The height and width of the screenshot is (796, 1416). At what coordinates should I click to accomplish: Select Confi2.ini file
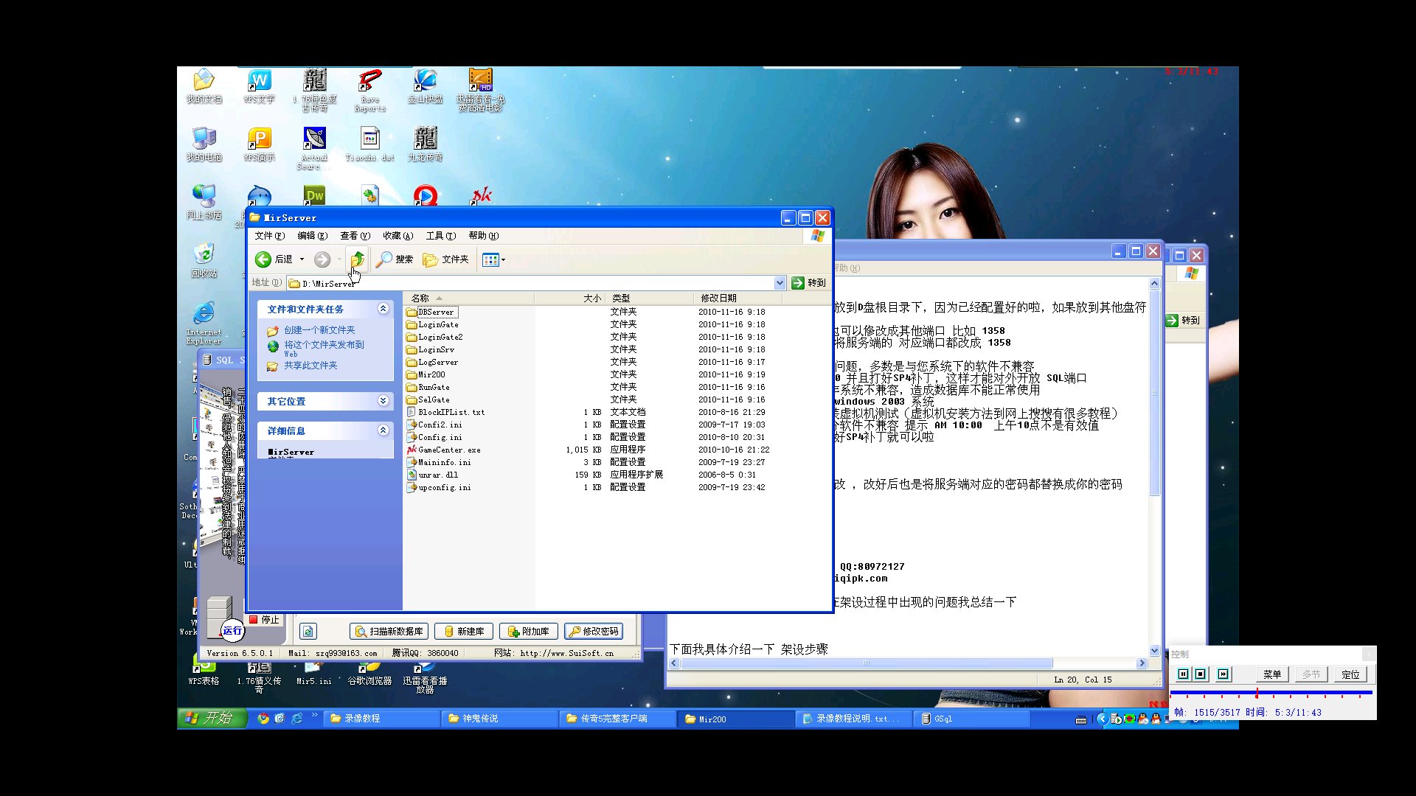pos(434,425)
